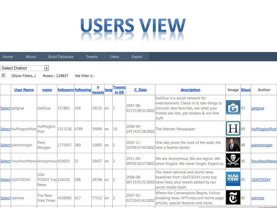Open the About menu item
The width and height of the screenshot is (277, 208).
pyautogui.click(x=31, y=57)
